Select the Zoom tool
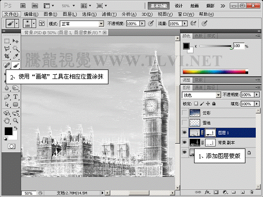This screenshot has width=263, height=197. [x=15, y=120]
